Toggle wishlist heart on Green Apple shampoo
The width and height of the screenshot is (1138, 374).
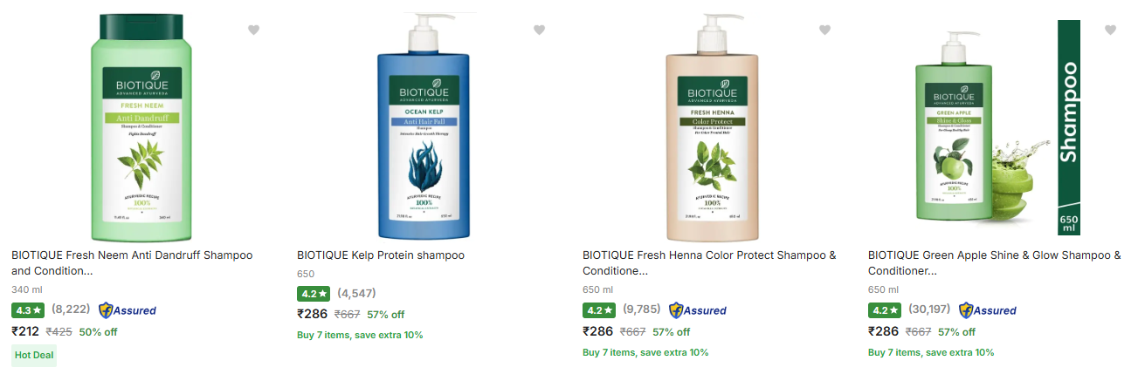pos(1110,30)
